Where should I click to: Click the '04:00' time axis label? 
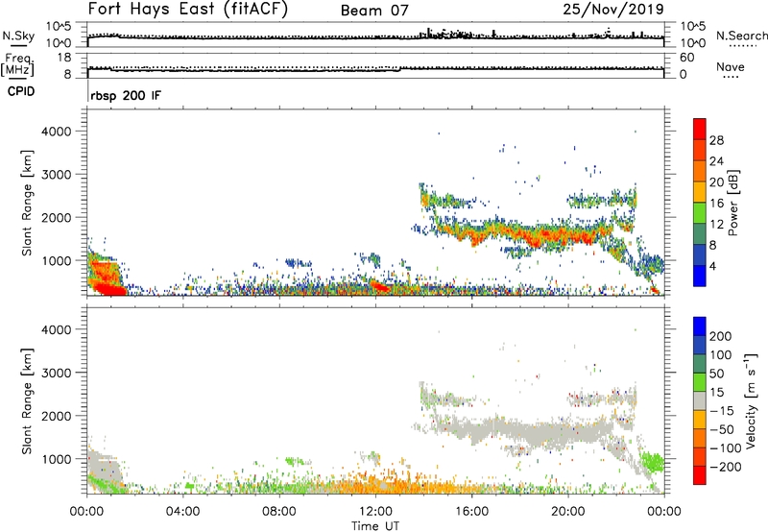click(183, 512)
